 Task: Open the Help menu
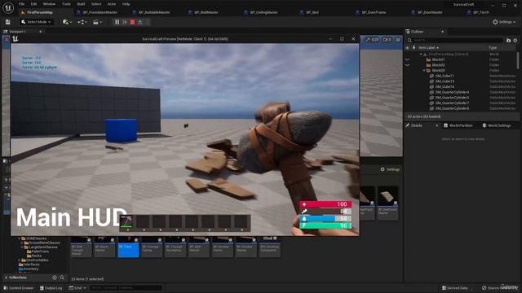tap(126, 4)
